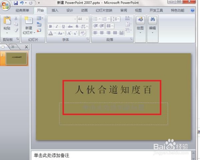This screenshot has height=160, width=200.
Task: Open the 幻灯片放映 tab
Action: (x=104, y=10)
